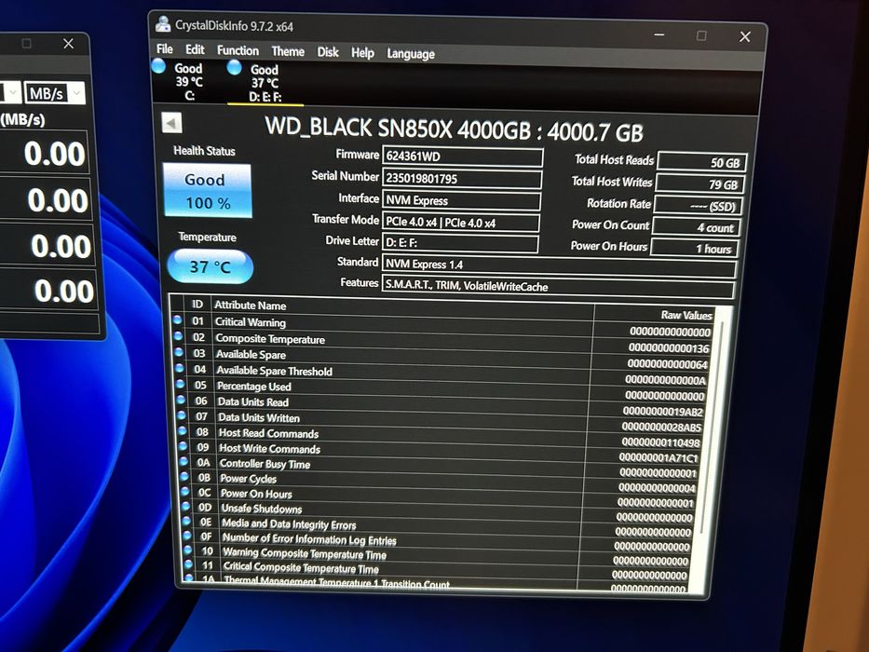Click the Firmware field 624361WD

coord(462,156)
